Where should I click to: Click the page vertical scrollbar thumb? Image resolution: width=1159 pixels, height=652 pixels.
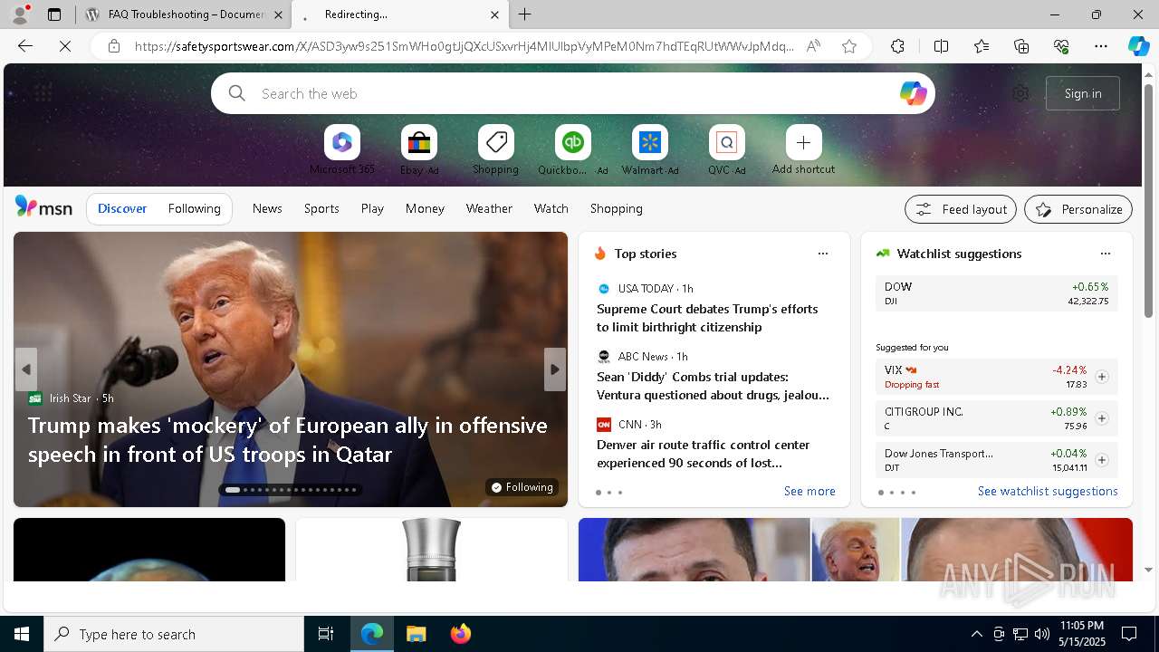1149,200
